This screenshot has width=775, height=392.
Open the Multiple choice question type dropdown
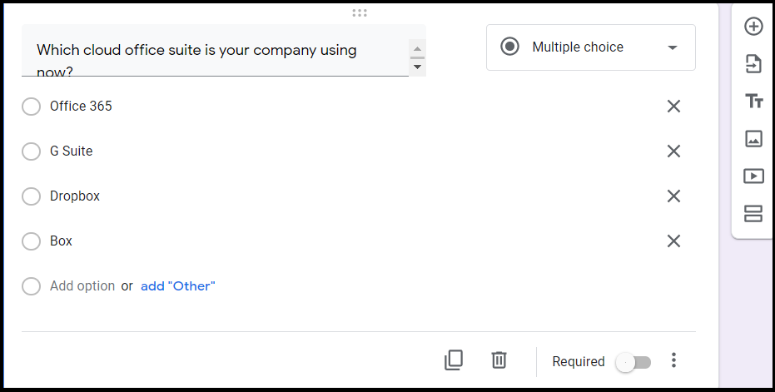pos(591,47)
